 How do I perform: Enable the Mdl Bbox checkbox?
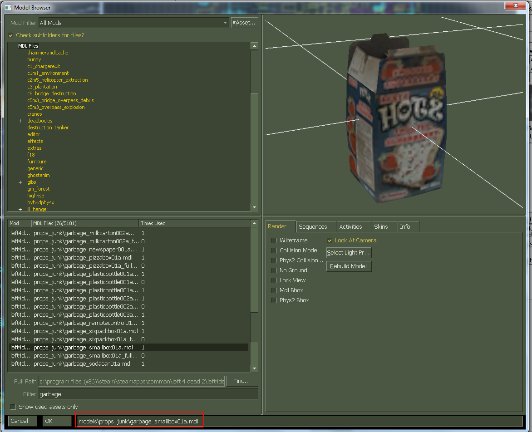pos(274,290)
